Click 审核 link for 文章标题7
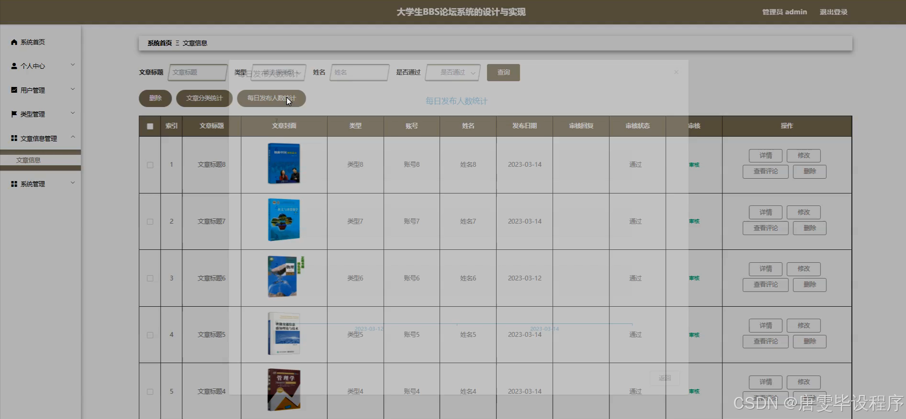 coord(694,222)
